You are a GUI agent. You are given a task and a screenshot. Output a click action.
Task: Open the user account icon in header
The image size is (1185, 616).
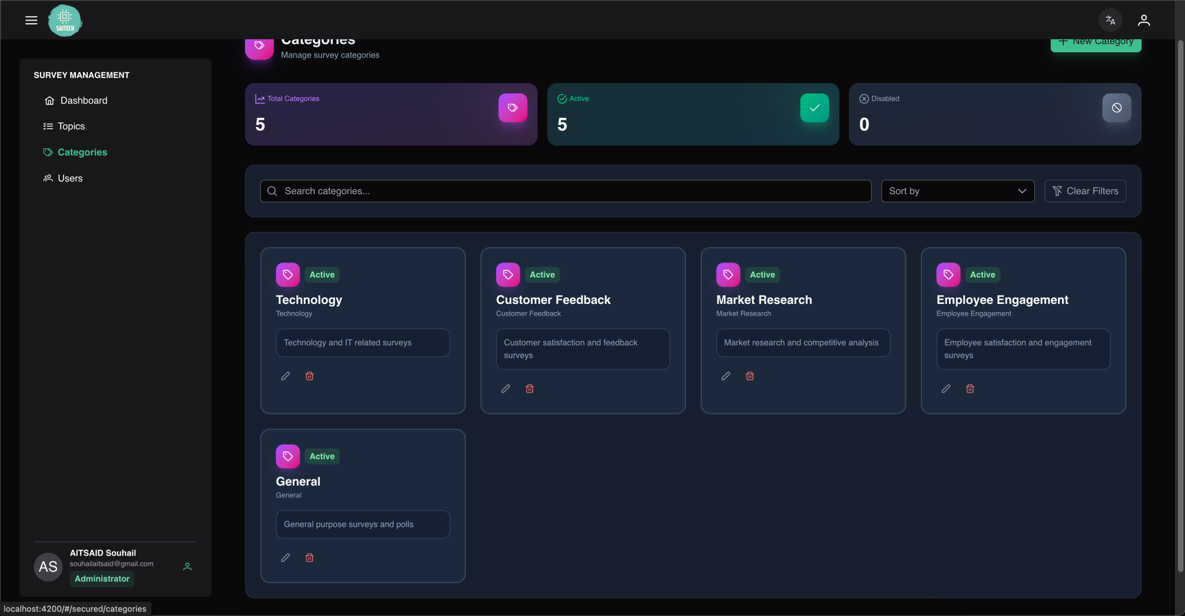(x=1144, y=21)
